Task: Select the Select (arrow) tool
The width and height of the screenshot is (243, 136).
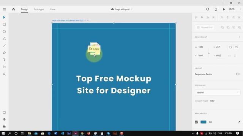Action: pos(4,17)
